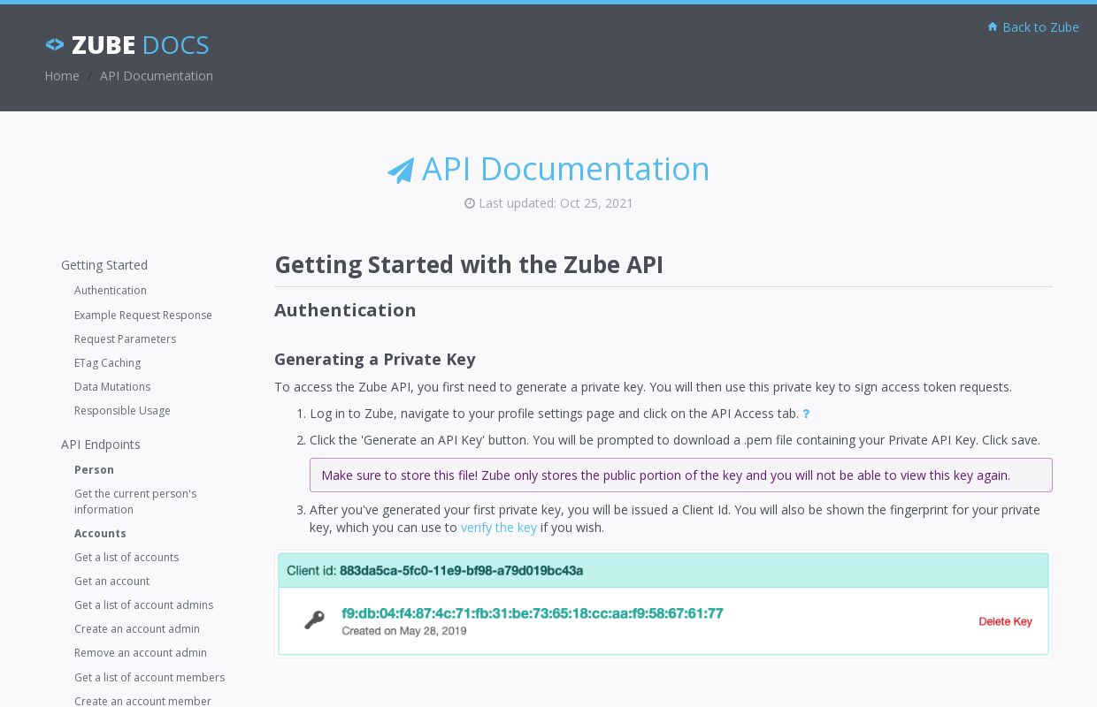Click the purple 'Make sure to store this file' notice
The image size is (1097, 707).
click(681, 475)
